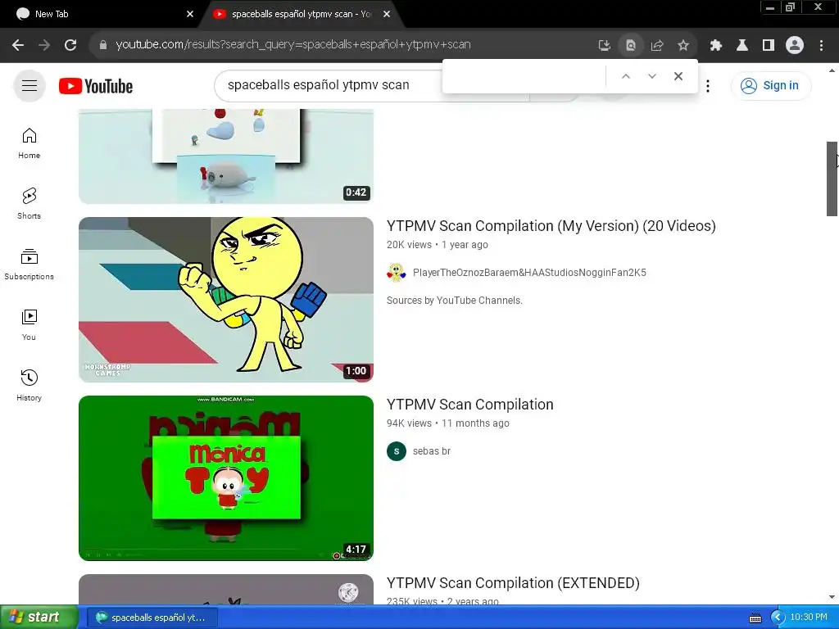Click the vertical page scrollbar thumb
The height and width of the screenshot is (629, 839).
click(832, 179)
